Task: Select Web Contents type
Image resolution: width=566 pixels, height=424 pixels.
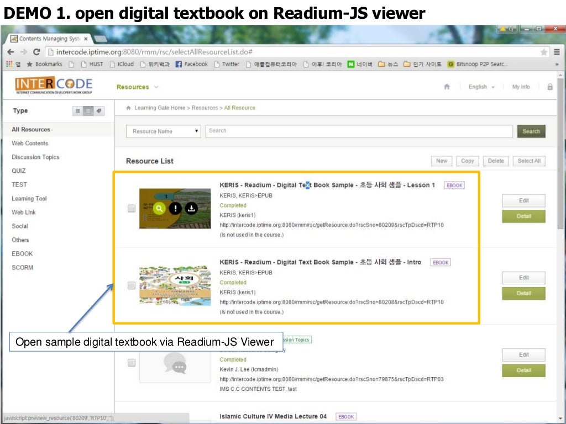Action: 30,143
